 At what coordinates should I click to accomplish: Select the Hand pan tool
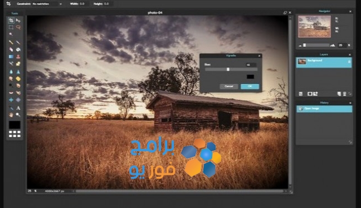pos(11,115)
